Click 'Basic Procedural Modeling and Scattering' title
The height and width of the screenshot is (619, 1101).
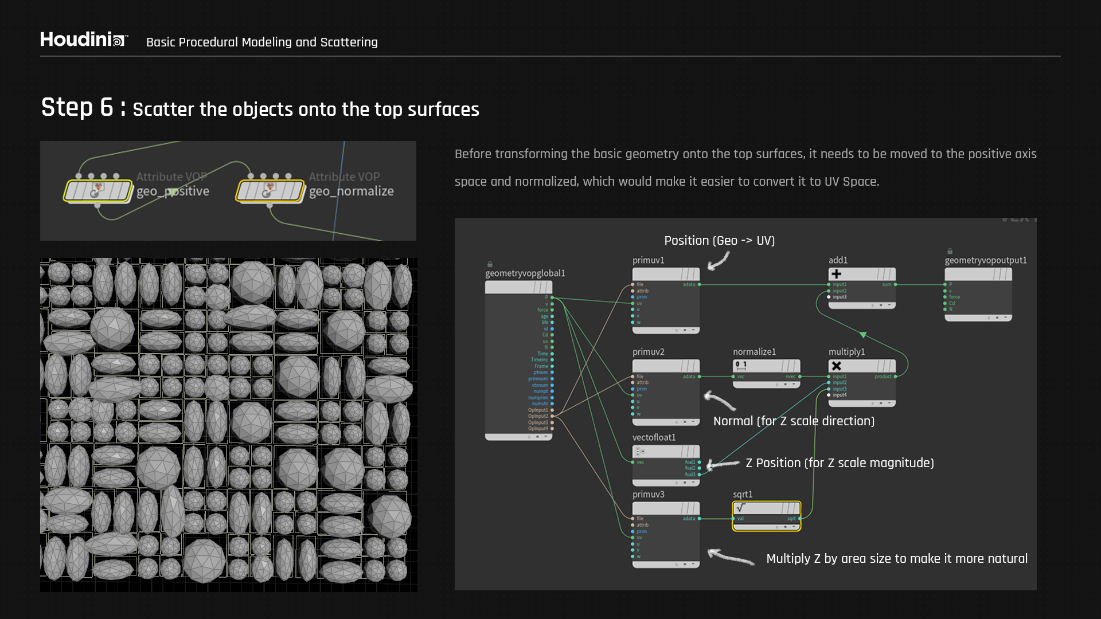click(x=262, y=42)
